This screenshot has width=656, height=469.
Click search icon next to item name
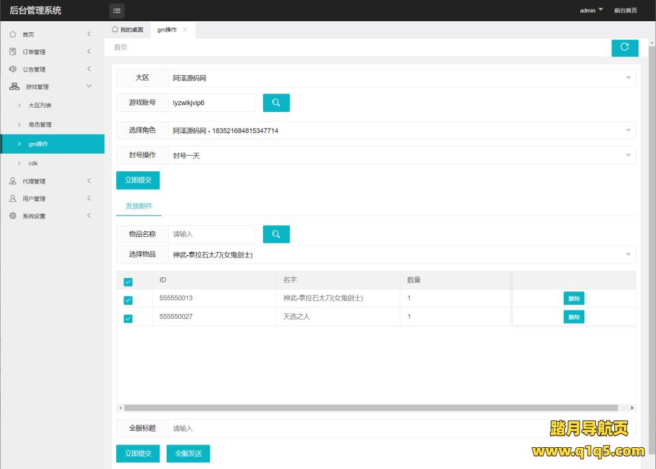[x=276, y=234]
